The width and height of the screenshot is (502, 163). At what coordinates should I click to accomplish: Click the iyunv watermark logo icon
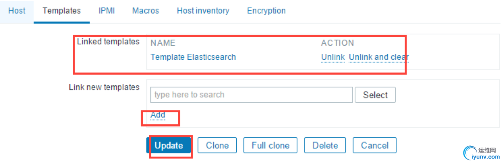point(473,152)
